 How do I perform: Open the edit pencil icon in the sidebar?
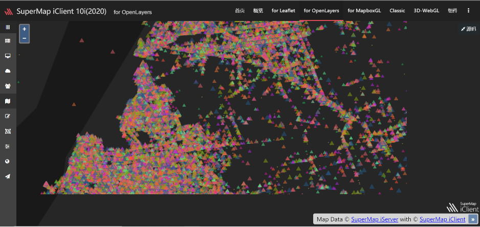point(8,116)
